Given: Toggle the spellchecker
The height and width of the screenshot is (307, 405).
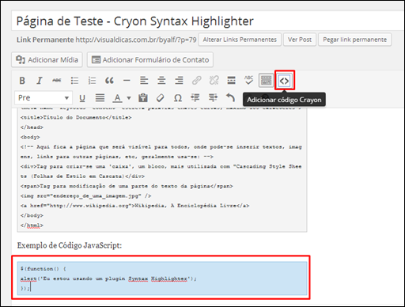Looking at the screenshot, I should (248, 81).
